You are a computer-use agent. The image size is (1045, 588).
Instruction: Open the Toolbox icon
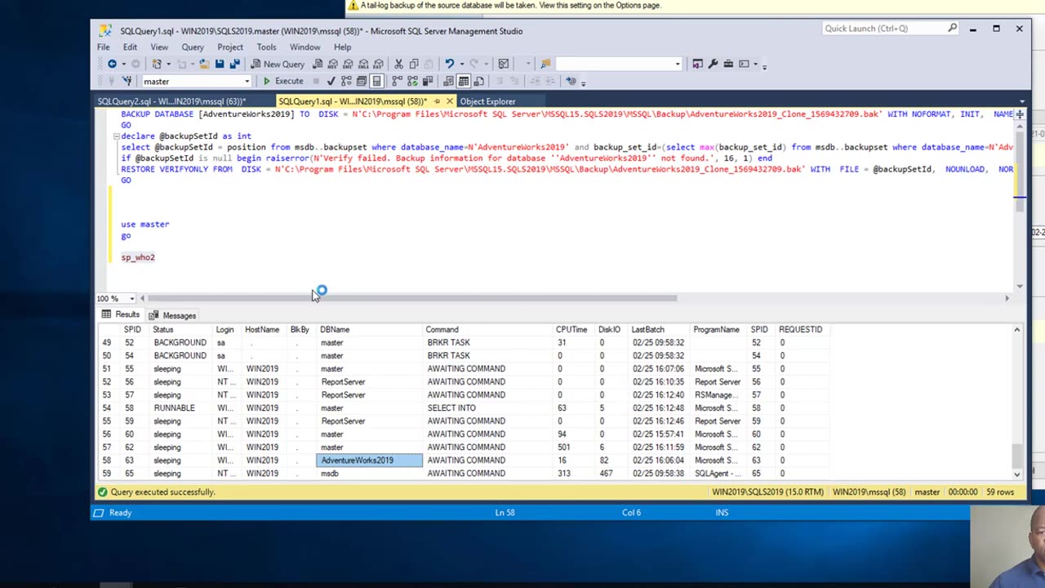728,64
